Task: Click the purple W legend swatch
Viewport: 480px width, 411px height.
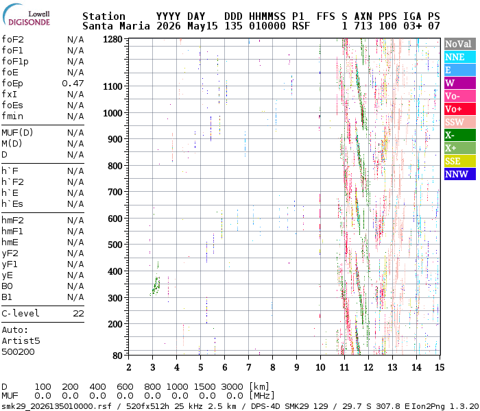Action: coord(460,83)
